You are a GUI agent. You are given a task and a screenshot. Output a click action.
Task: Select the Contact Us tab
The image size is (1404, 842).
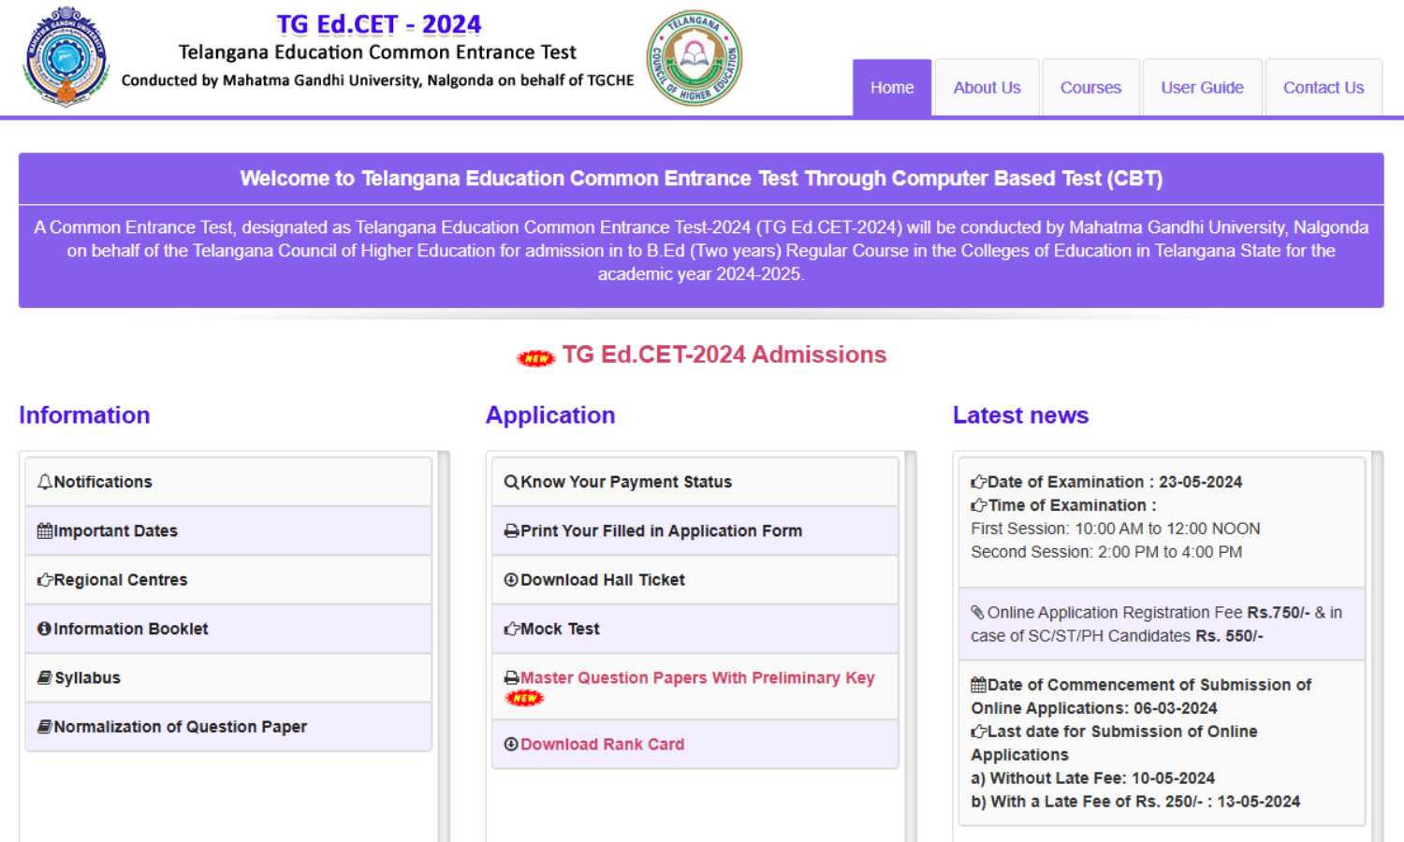(1323, 88)
